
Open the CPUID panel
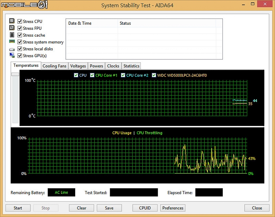coord(145,208)
